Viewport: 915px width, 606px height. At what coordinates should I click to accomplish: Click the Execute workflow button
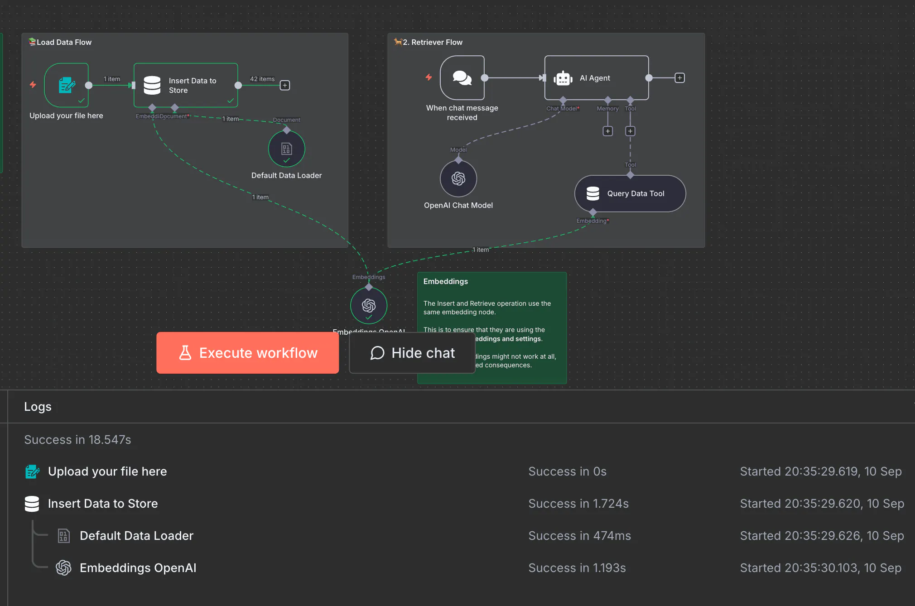pyautogui.click(x=247, y=353)
